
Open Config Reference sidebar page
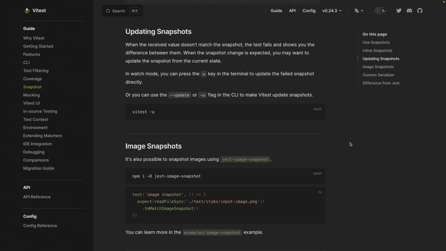tap(40, 226)
